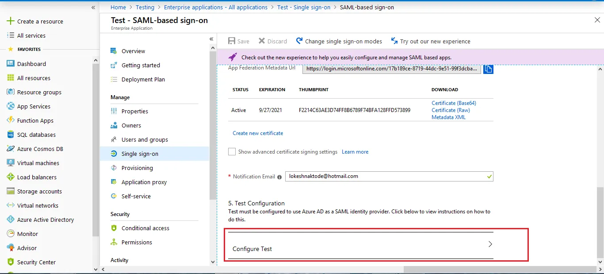Click the App Services globe icon

tap(11, 106)
